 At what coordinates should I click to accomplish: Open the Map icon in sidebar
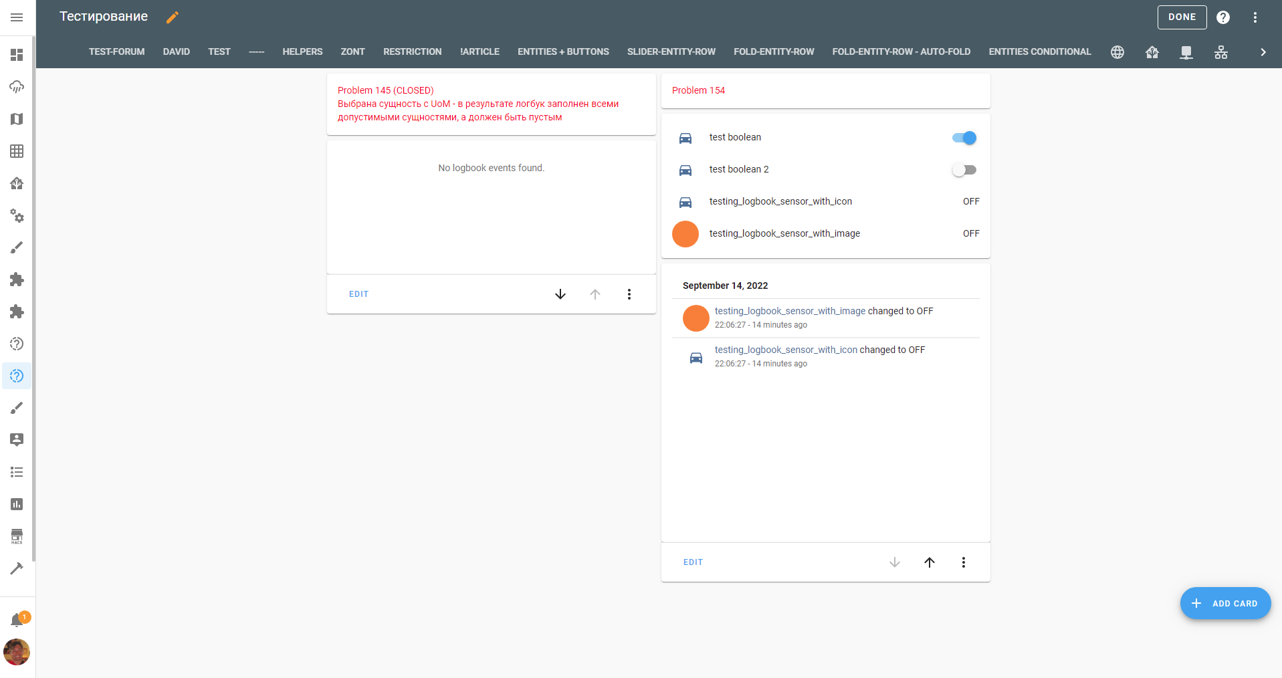(x=17, y=119)
